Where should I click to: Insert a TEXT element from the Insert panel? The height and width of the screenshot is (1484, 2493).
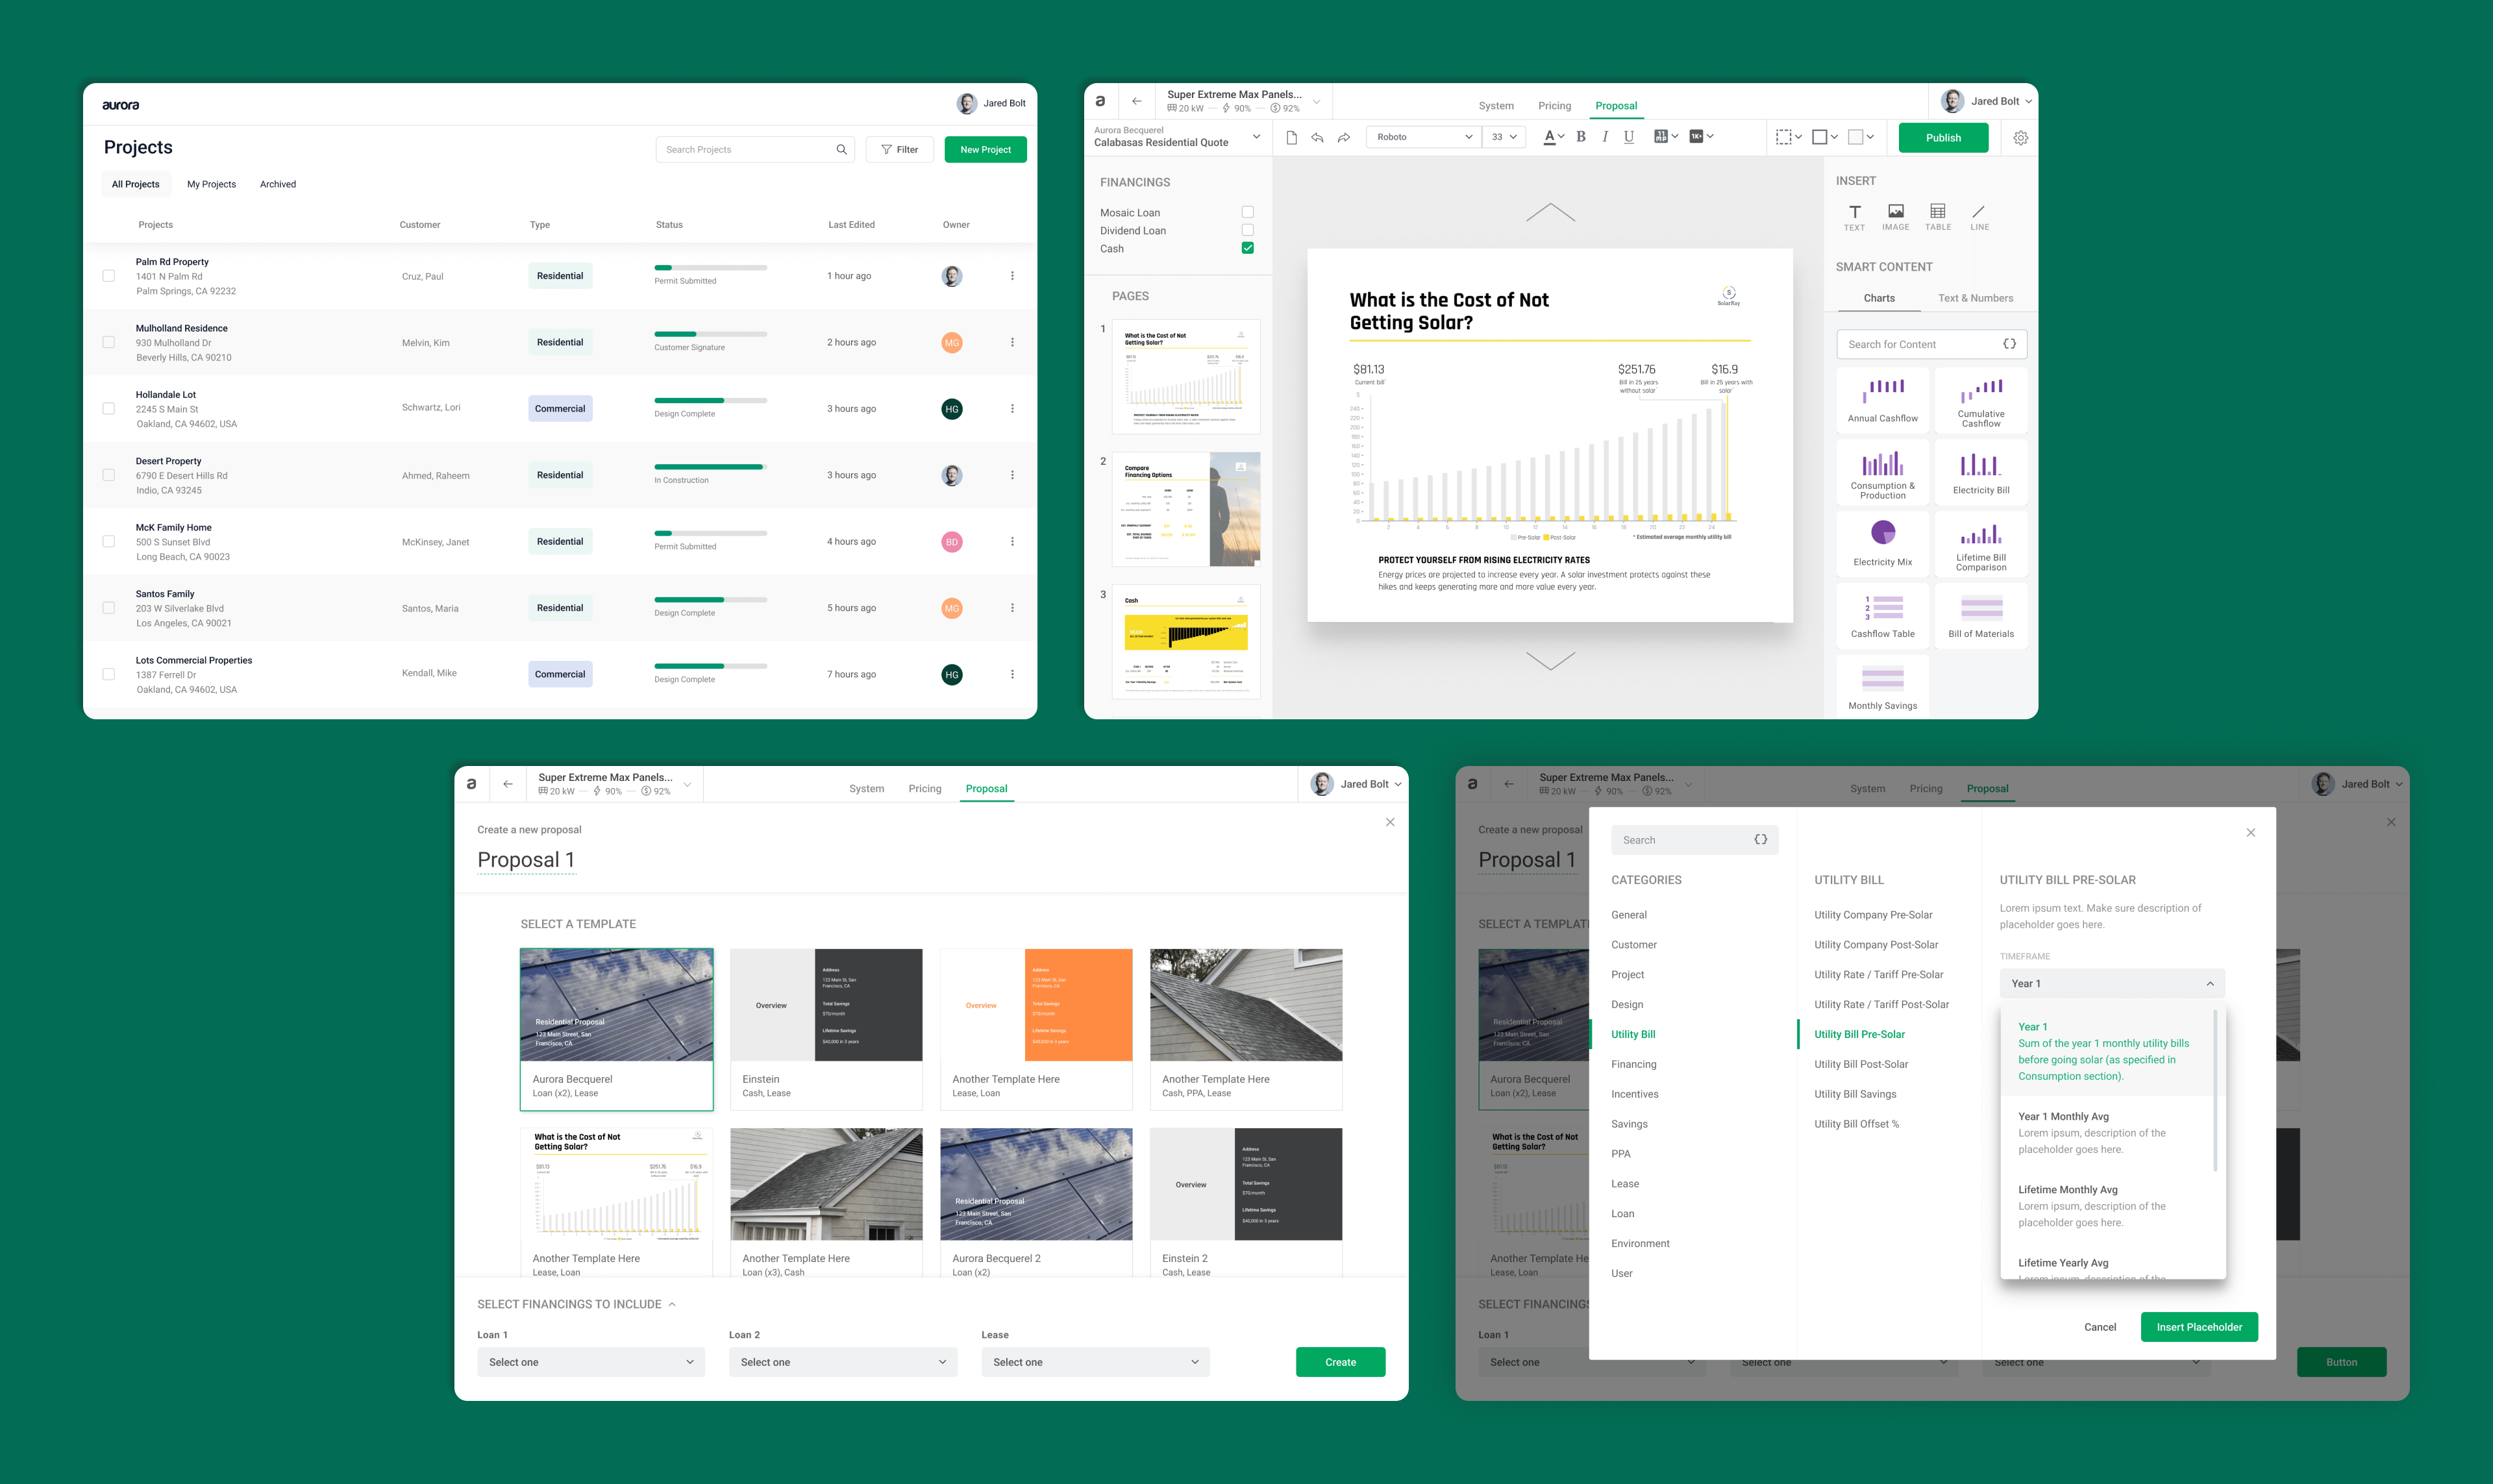[x=1854, y=217]
